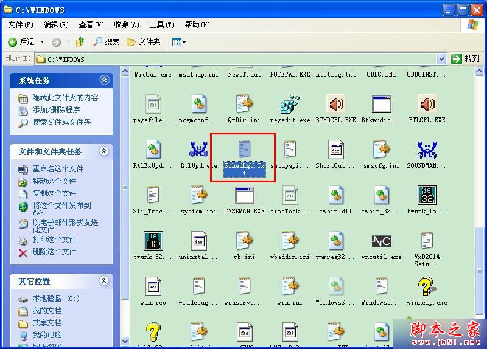Open the address bar dropdown
This screenshot has width=487, height=349.
(442, 59)
